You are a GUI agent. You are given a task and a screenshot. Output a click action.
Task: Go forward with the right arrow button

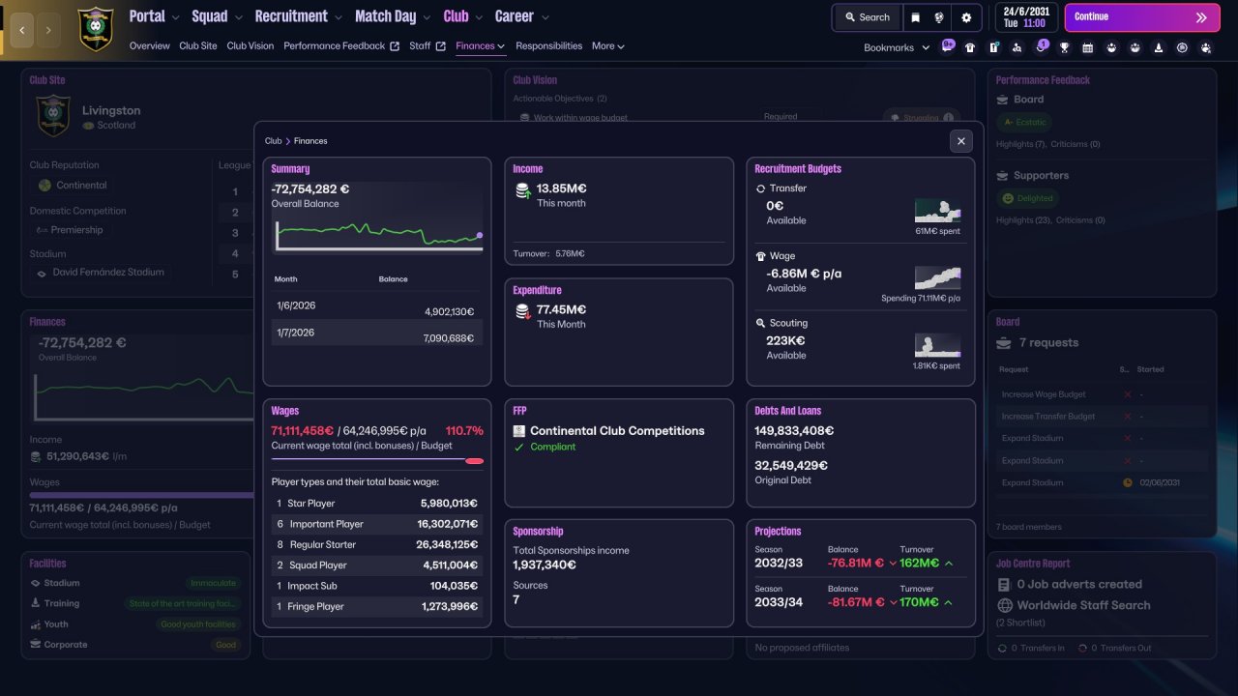click(x=48, y=30)
